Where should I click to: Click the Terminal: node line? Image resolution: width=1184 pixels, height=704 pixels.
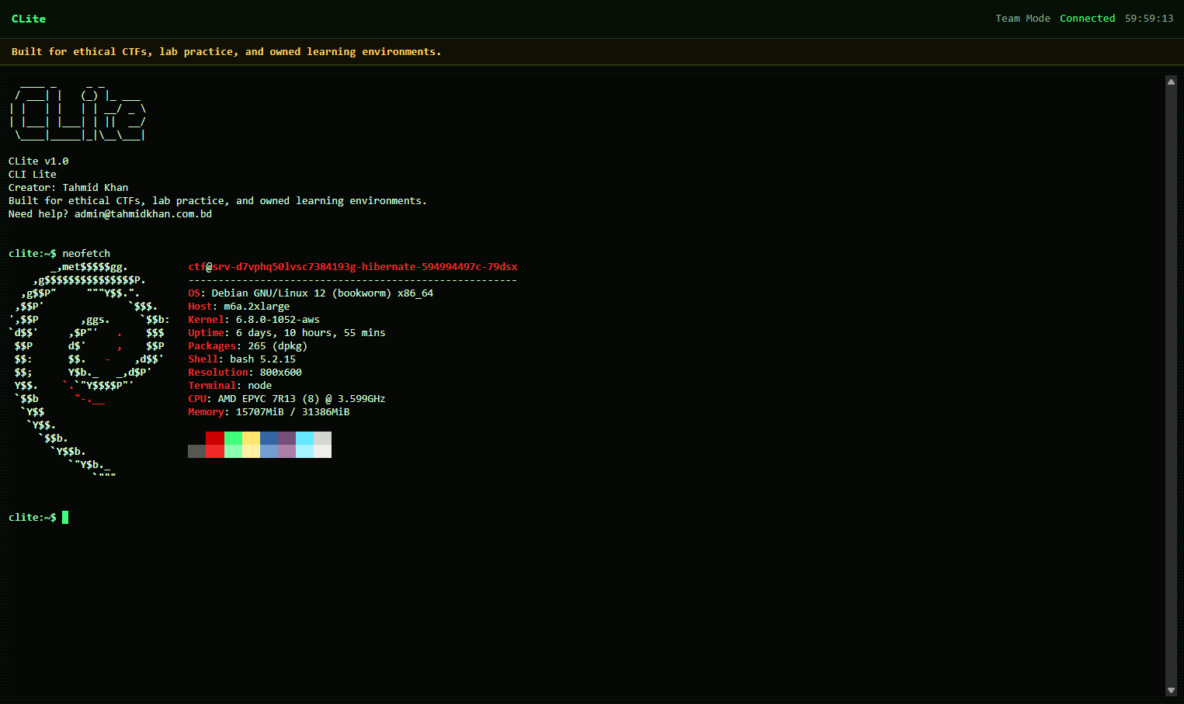tap(230, 386)
